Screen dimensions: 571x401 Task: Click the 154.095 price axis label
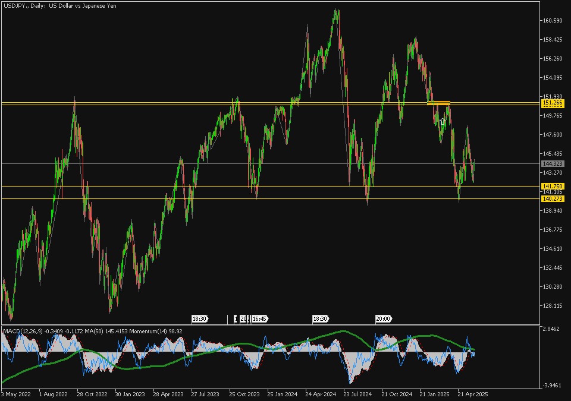pos(553,77)
